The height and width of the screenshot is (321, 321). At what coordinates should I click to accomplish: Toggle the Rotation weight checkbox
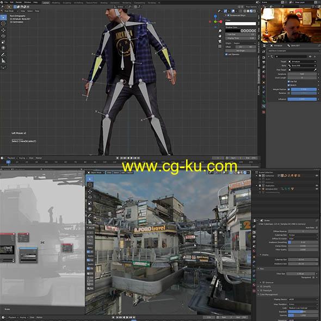pyautogui.click(x=289, y=93)
